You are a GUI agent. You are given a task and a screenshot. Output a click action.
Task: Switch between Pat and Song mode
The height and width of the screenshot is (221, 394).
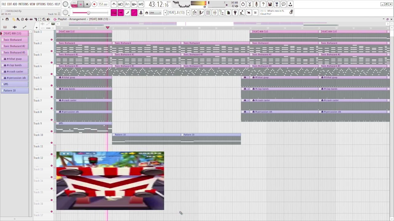pos(74,4)
